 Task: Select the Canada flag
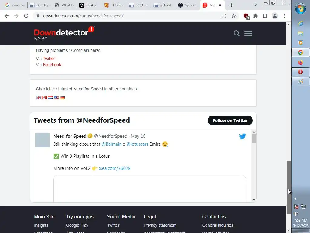click(x=44, y=97)
